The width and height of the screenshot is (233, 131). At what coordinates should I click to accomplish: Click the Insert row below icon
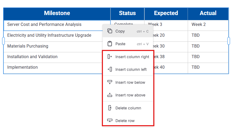pos(110,82)
